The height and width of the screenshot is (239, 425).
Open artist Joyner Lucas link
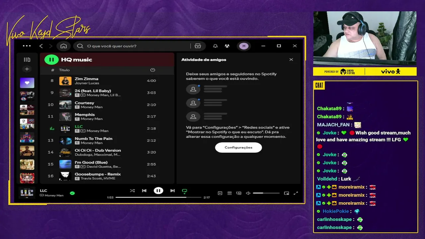pyautogui.click(x=87, y=83)
